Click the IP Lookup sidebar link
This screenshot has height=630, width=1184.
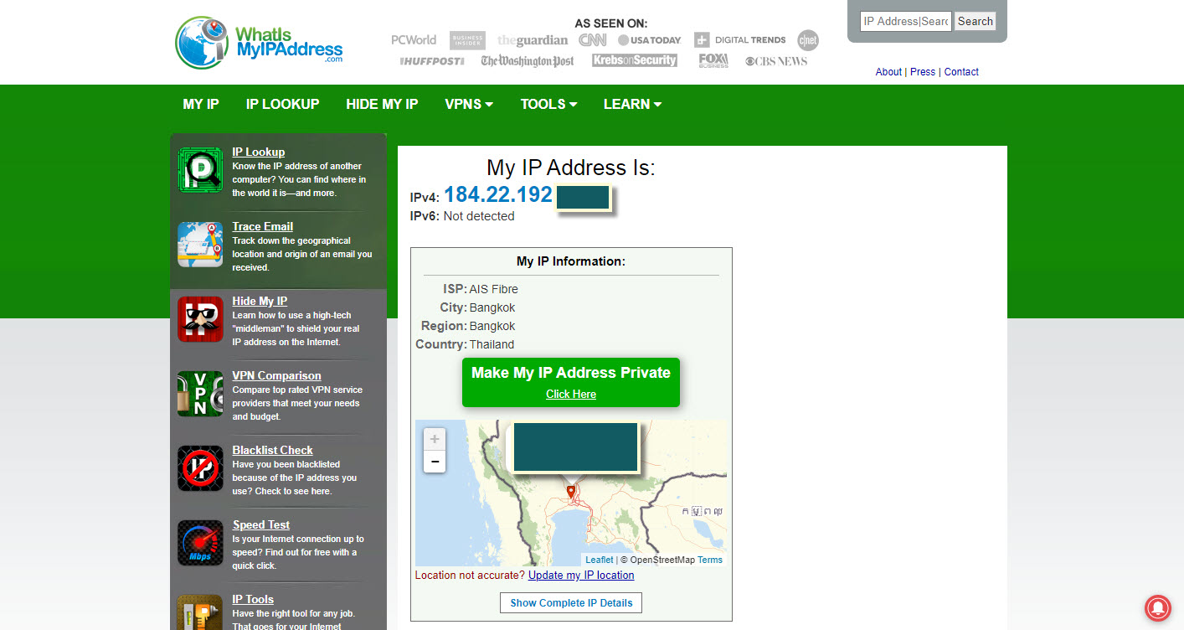pyautogui.click(x=258, y=152)
